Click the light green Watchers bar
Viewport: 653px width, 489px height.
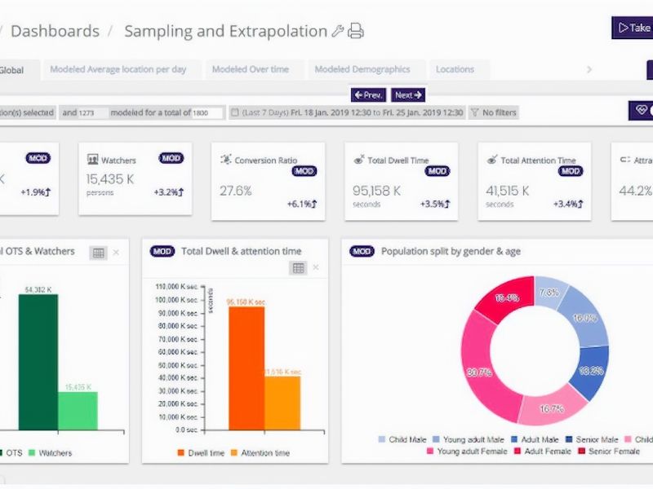pos(78,411)
